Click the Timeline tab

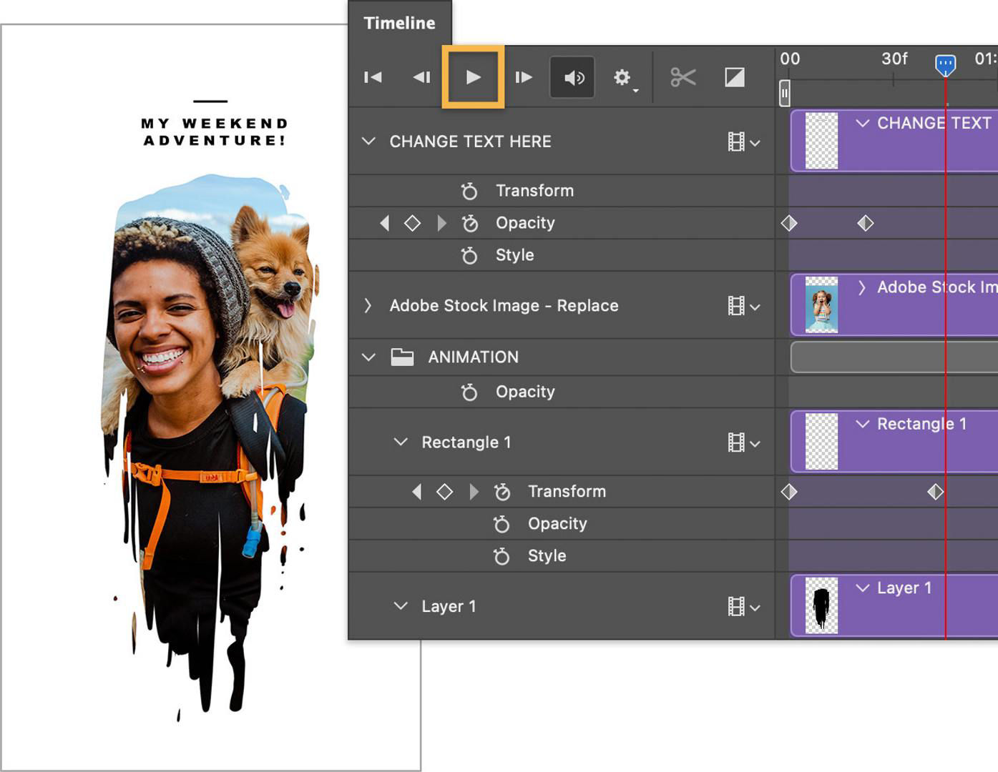click(x=399, y=23)
